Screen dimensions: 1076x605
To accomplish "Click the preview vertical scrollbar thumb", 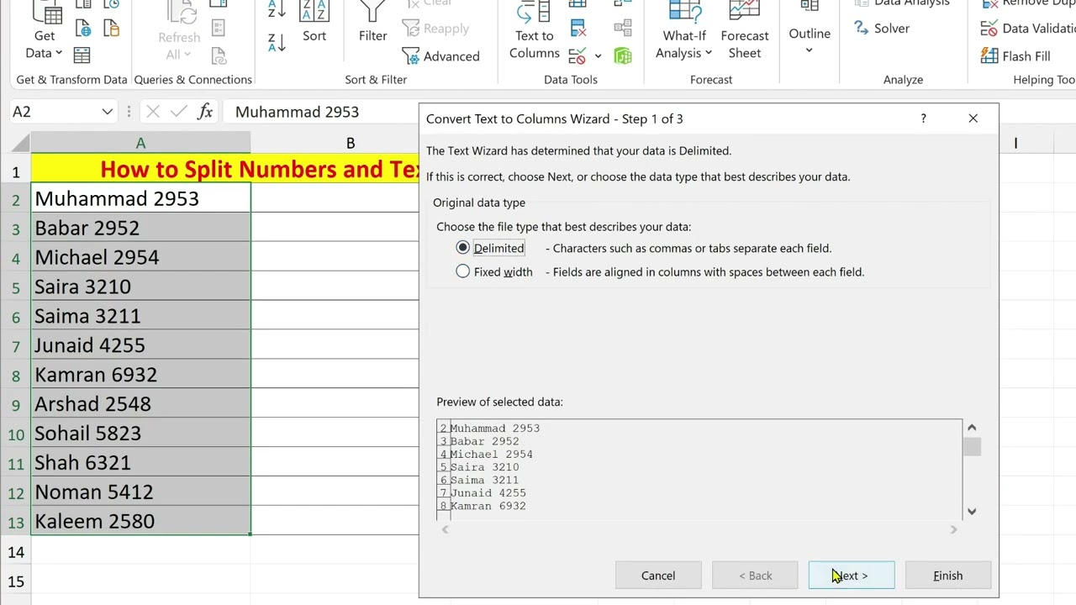I will (972, 446).
